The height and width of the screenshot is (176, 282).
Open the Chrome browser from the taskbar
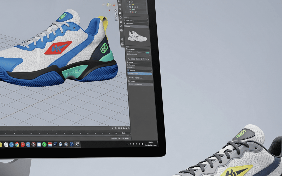tap(17, 144)
